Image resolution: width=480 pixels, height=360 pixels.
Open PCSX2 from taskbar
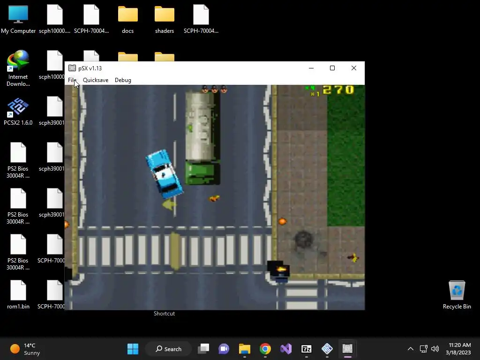coord(327,349)
